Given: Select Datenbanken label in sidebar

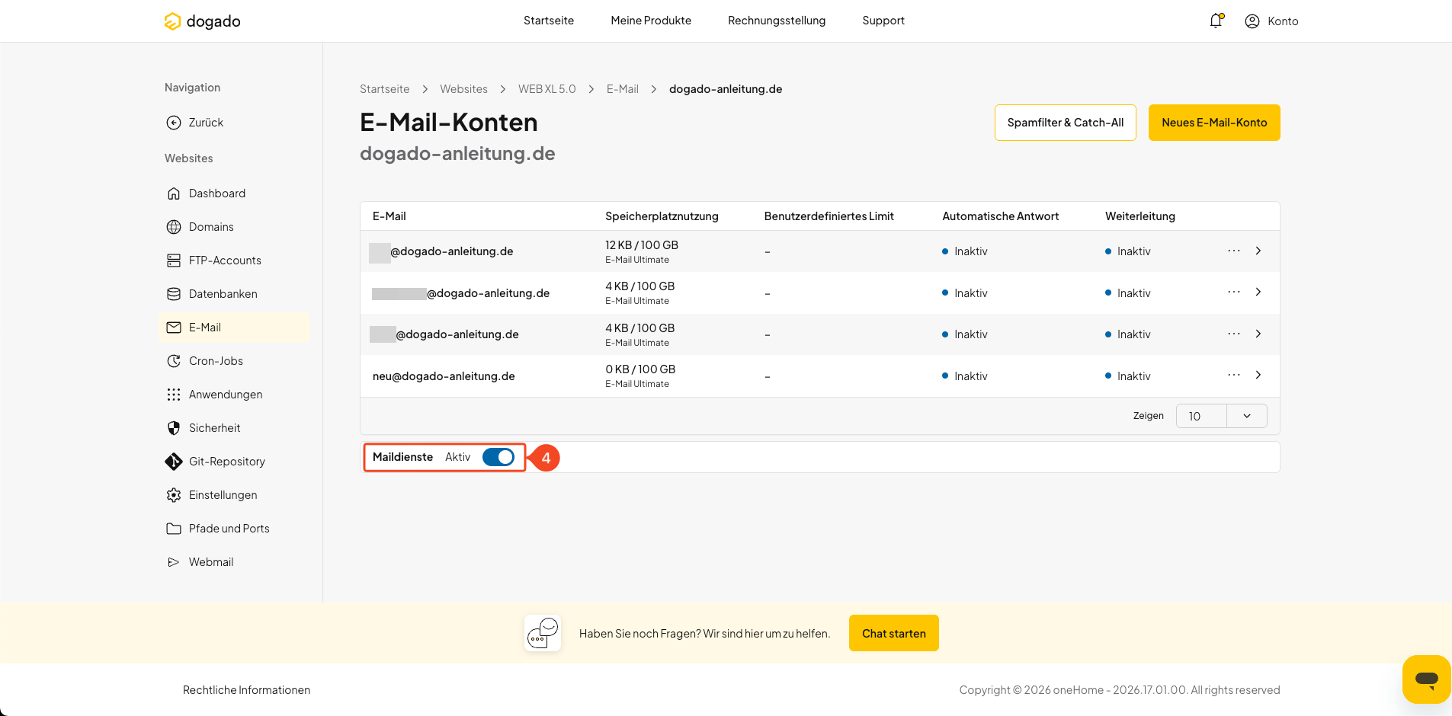Looking at the screenshot, I should point(223,294).
